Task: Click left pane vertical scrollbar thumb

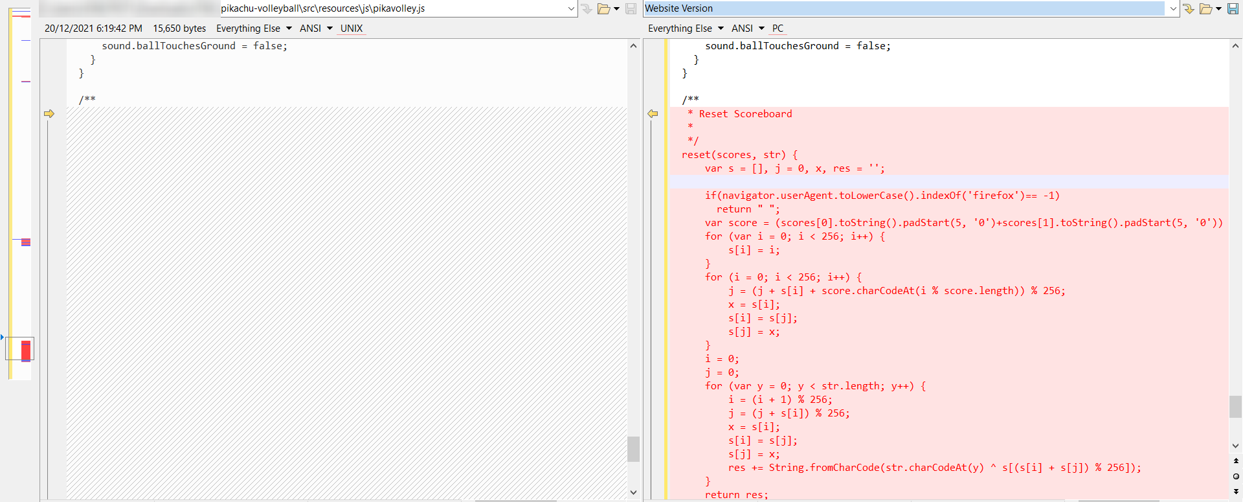Action: pos(633,449)
